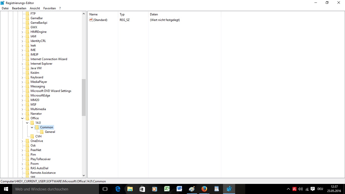Open Paint from the taskbar

tap(192, 189)
